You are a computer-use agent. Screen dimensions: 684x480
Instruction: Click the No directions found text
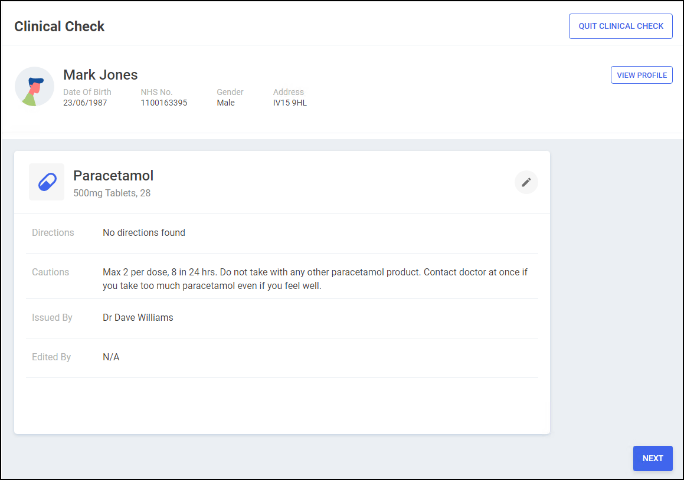[x=143, y=232]
